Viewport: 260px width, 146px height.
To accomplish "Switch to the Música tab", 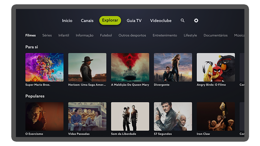I will (x=239, y=35).
